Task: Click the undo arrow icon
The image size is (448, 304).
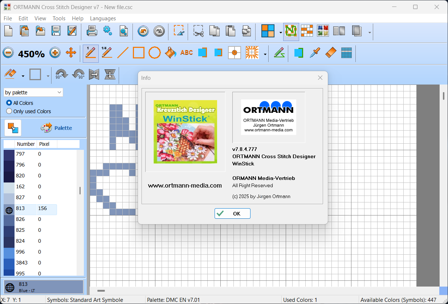Action: click(x=143, y=31)
